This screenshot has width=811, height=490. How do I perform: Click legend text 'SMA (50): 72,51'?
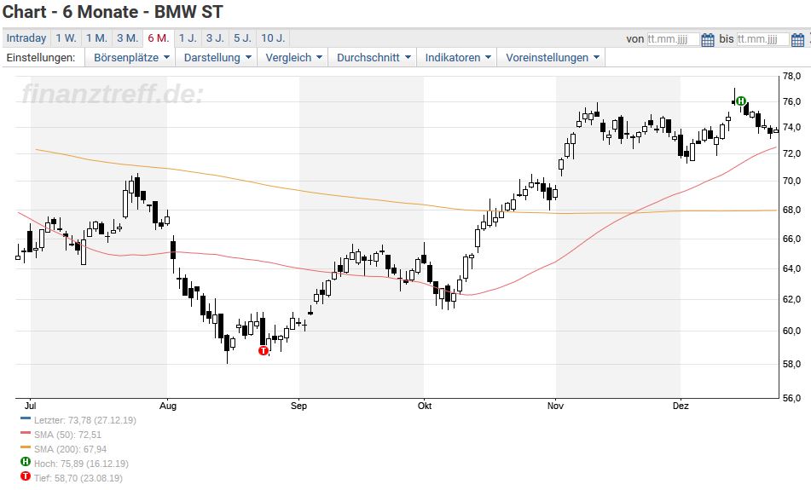click(67, 435)
